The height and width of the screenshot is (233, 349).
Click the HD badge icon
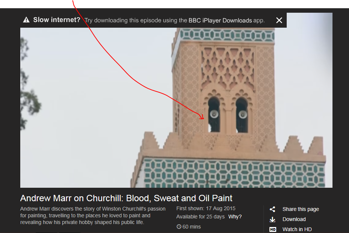273,230
